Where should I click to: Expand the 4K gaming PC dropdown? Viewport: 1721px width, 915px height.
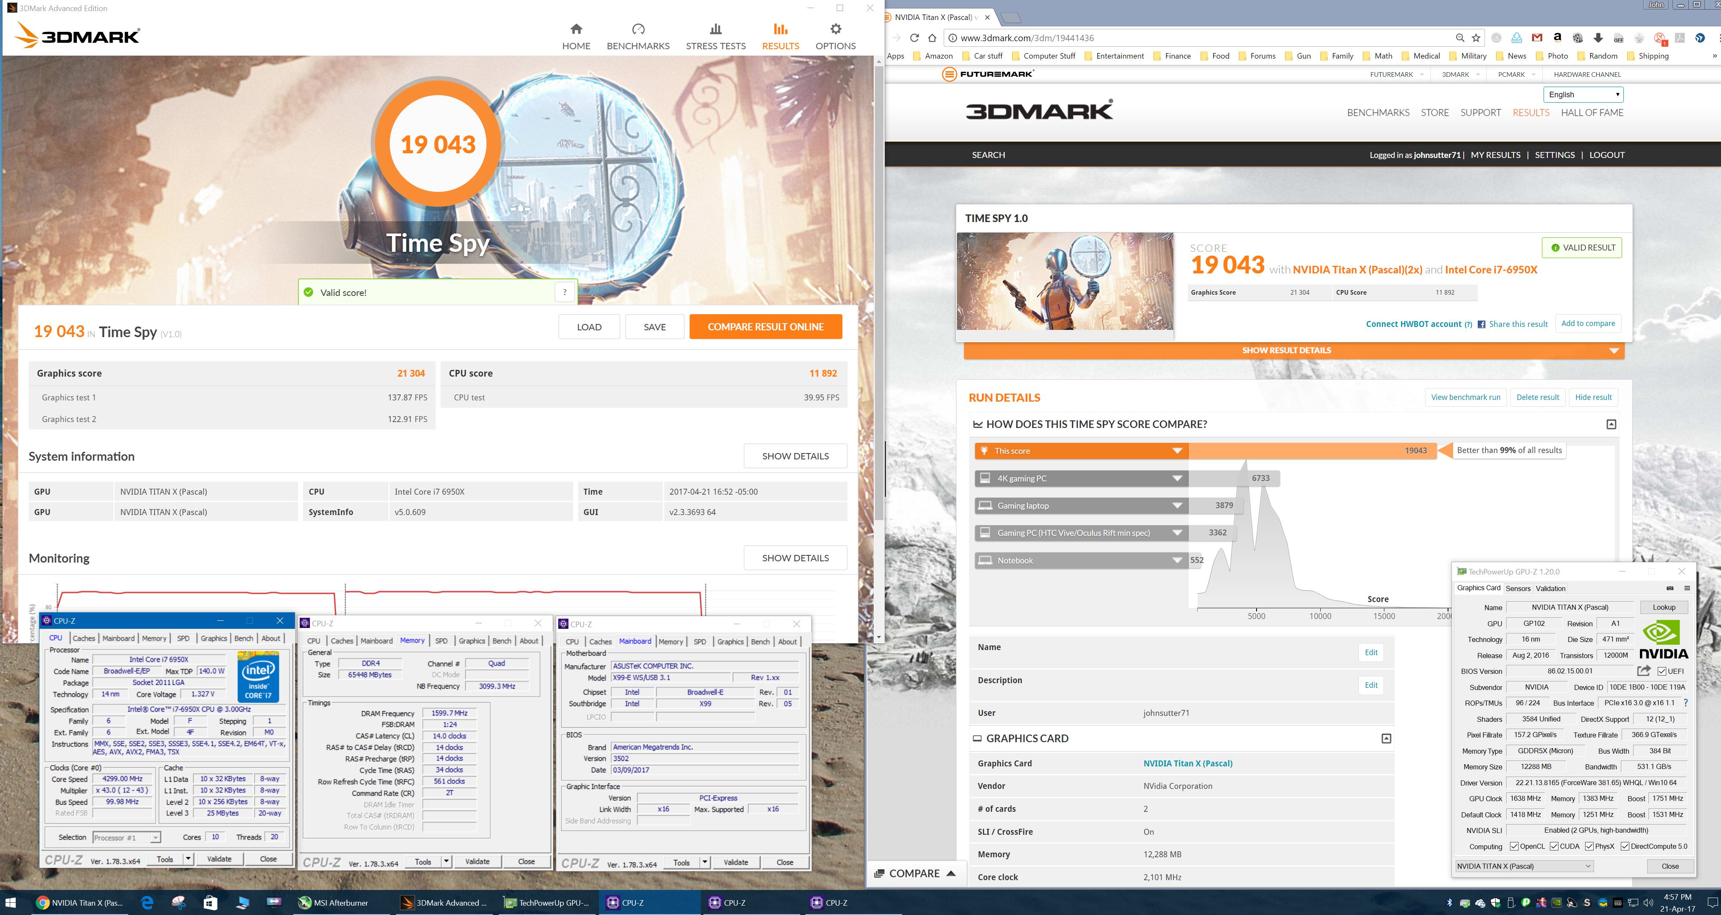pos(1177,479)
